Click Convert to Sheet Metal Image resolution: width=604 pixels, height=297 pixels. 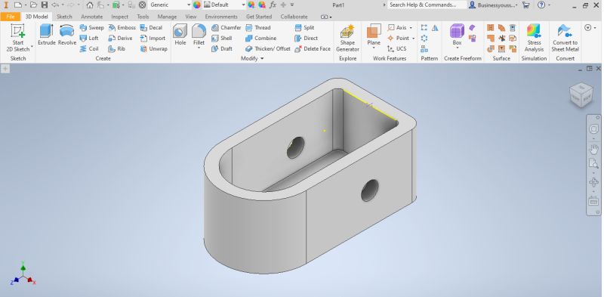(x=565, y=38)
